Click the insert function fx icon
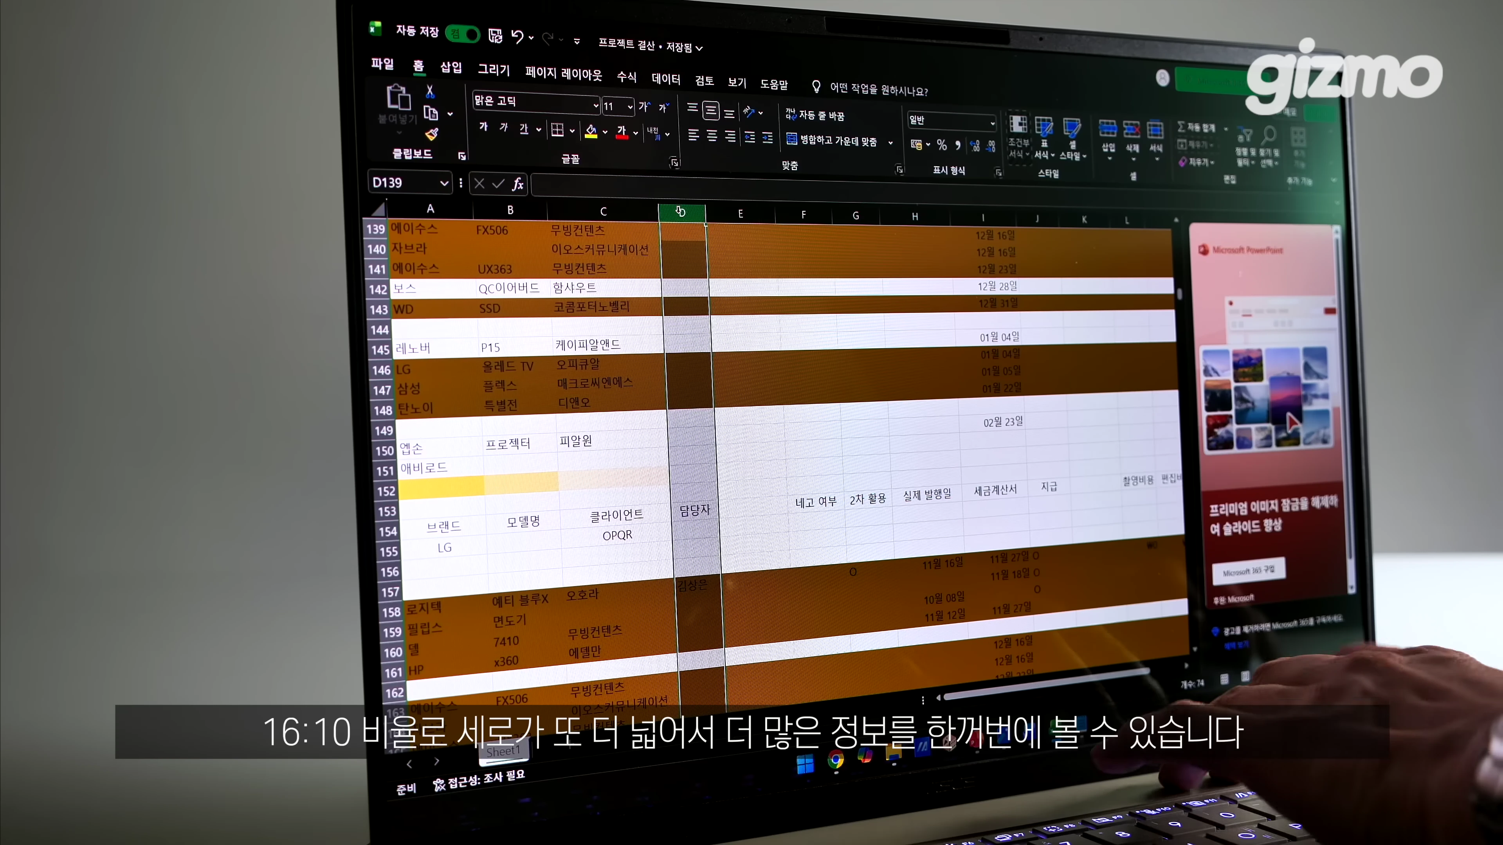1503x845 pixels. 517,184
